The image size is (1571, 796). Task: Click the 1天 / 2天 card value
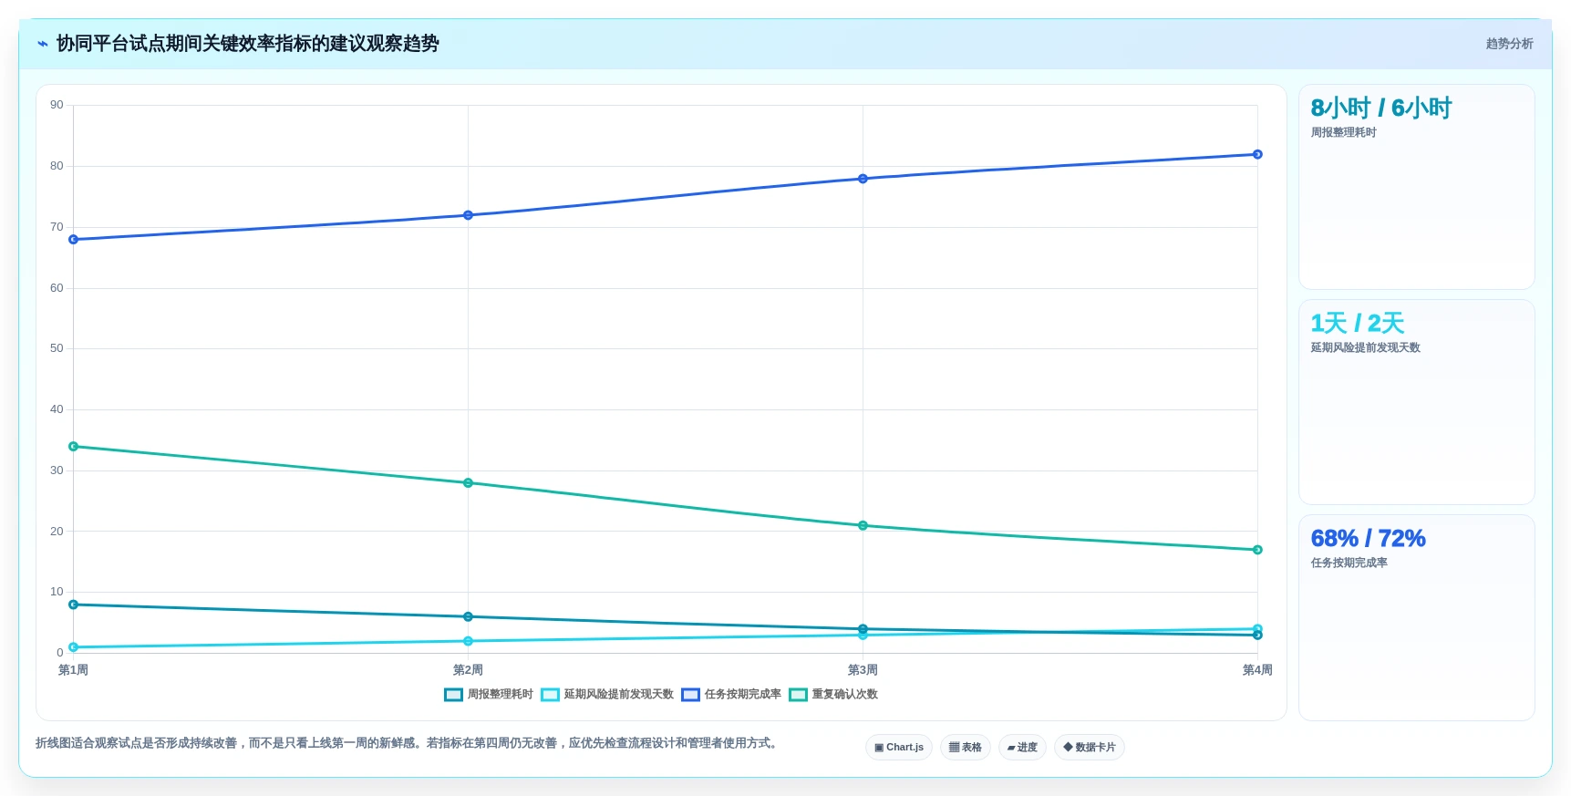[x=1357, y=324]
